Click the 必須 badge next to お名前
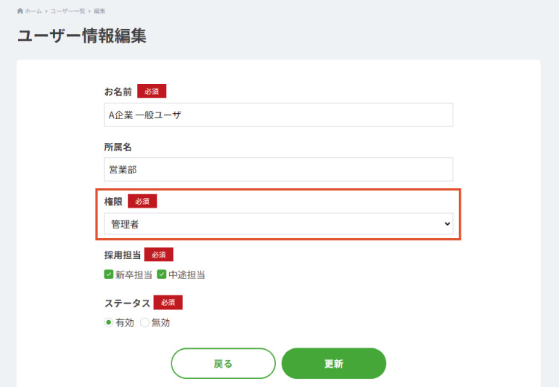This screenshot has height=387, width=559. point(151,91)
